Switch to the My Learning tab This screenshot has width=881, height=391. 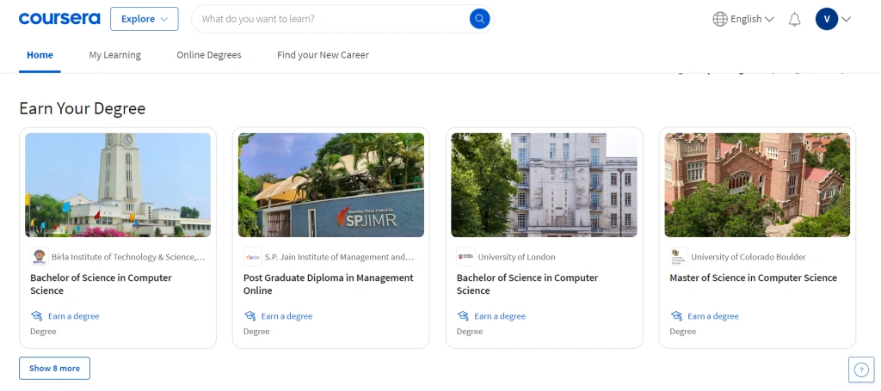[x=114, y=55]
